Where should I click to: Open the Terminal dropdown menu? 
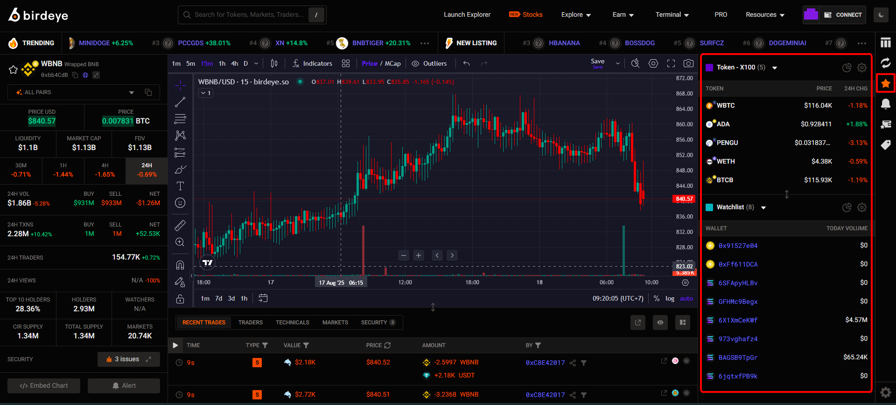[672, 15]
